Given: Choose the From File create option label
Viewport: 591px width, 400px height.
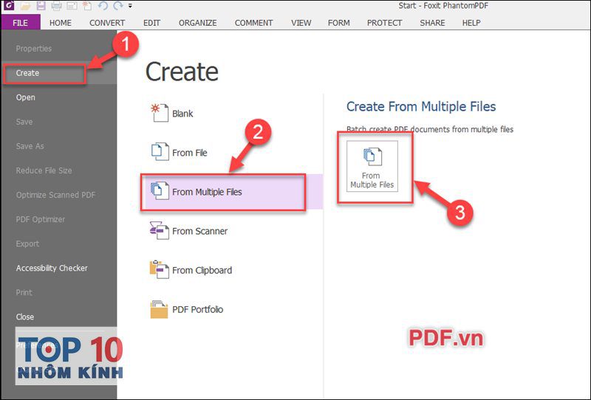Looking at the screenshot, I should 190,153.
